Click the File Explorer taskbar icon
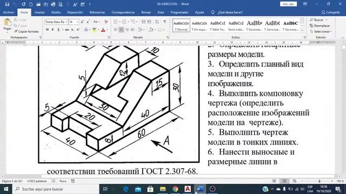346x194 pixels. tap(163, 189)
